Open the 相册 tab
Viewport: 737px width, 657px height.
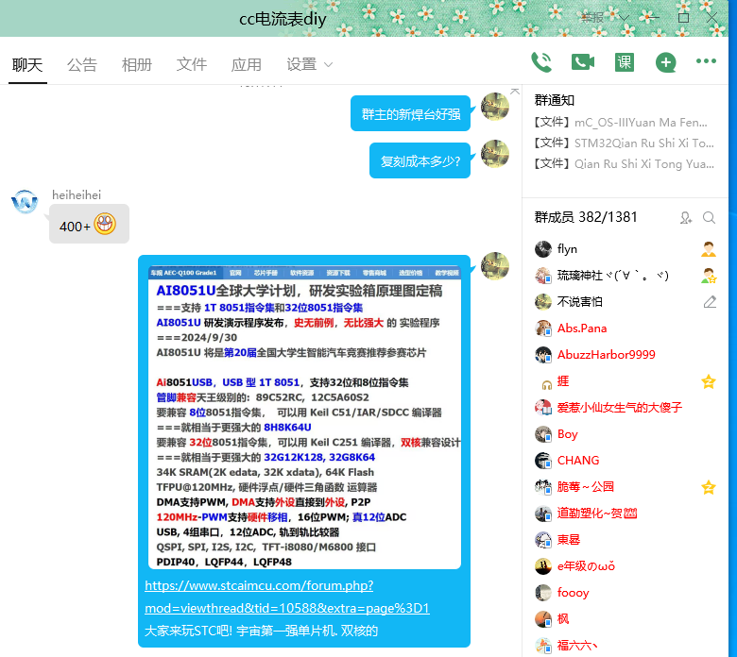(x=137, y=64)
